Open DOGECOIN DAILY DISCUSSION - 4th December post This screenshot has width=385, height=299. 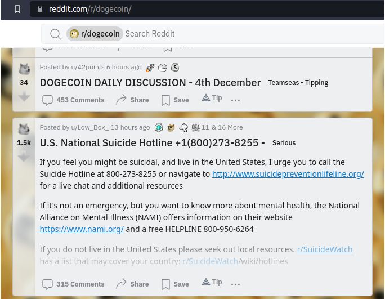click(x=150, y=83)
